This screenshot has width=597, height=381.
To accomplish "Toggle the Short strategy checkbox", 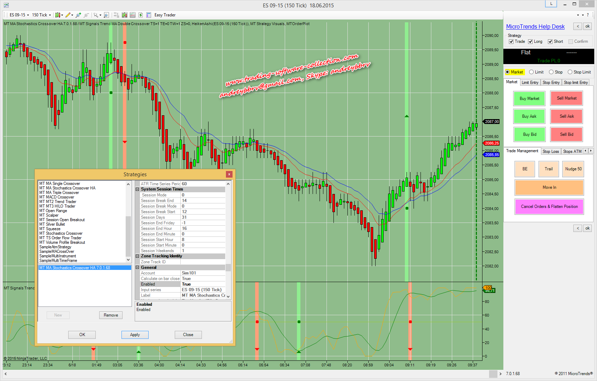I will [550, 41].
